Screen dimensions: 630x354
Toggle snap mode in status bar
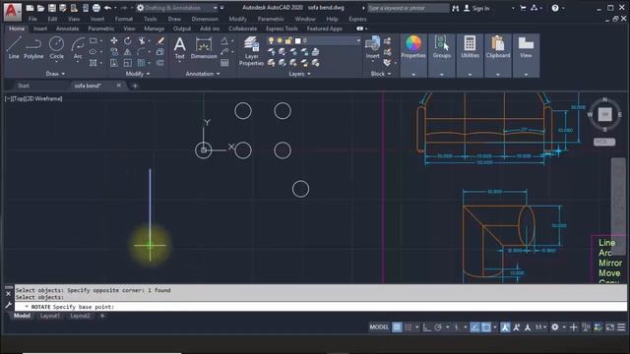coord(409,327)
